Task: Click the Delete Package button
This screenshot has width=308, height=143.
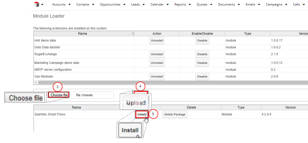Action: click(175, 114)
